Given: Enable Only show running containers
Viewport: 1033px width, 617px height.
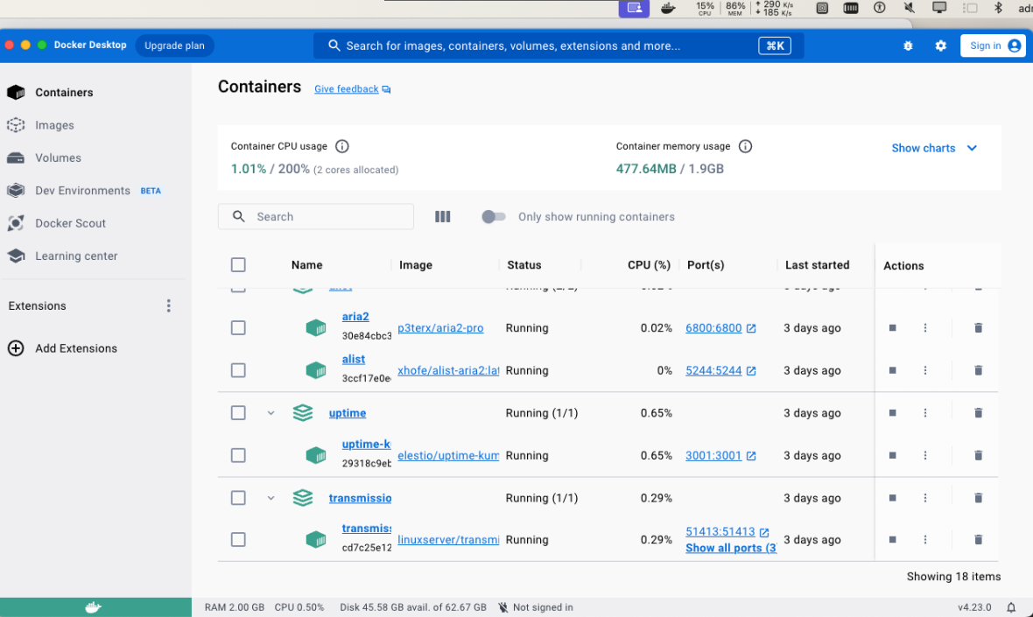Looking at the screenshot, I should click(x=493, y=216).
